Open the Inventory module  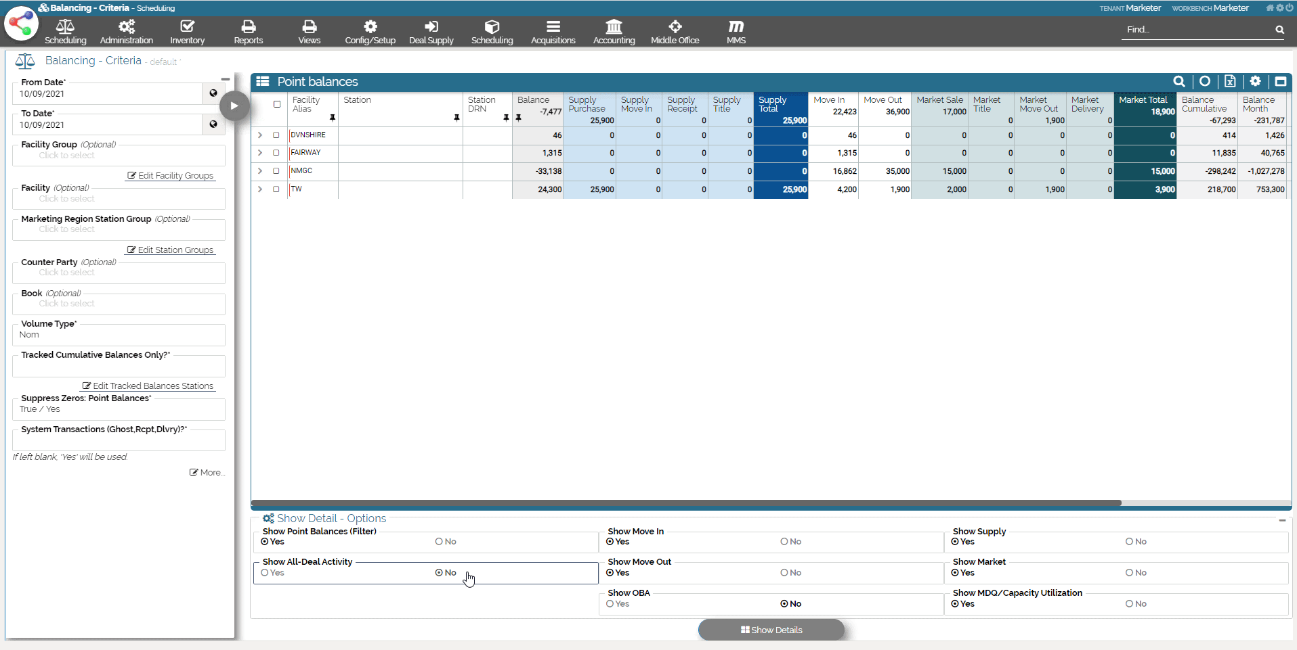(x=188, y=32)
